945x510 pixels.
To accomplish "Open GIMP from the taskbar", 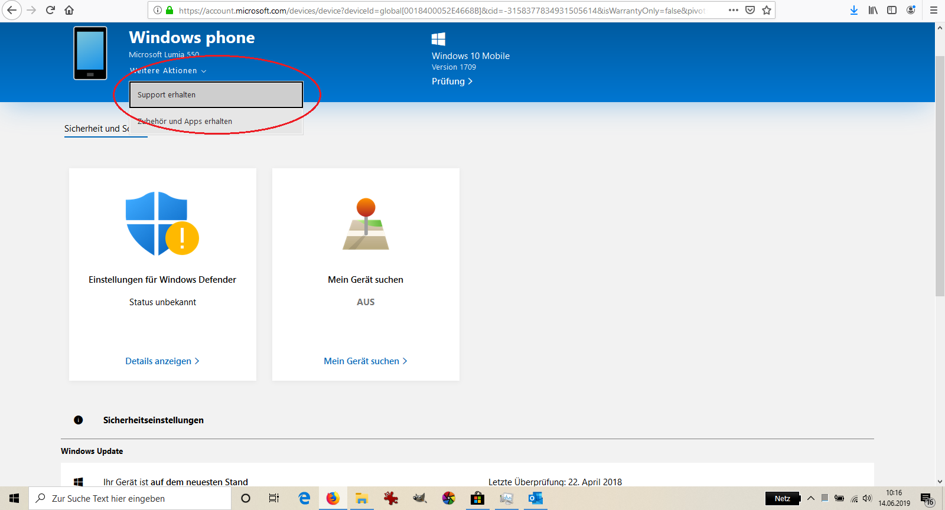I will click(419, 498).
